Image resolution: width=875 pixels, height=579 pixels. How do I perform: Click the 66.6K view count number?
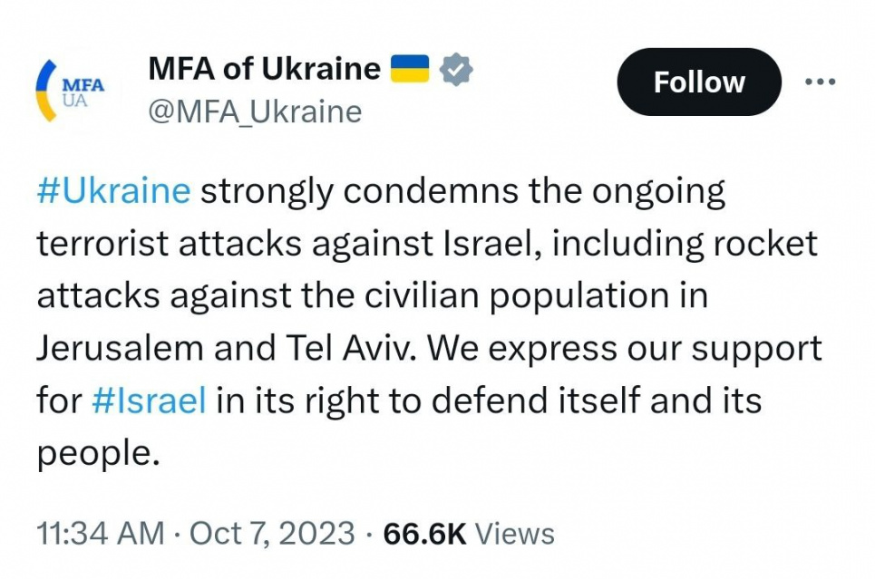coord(425,533)
